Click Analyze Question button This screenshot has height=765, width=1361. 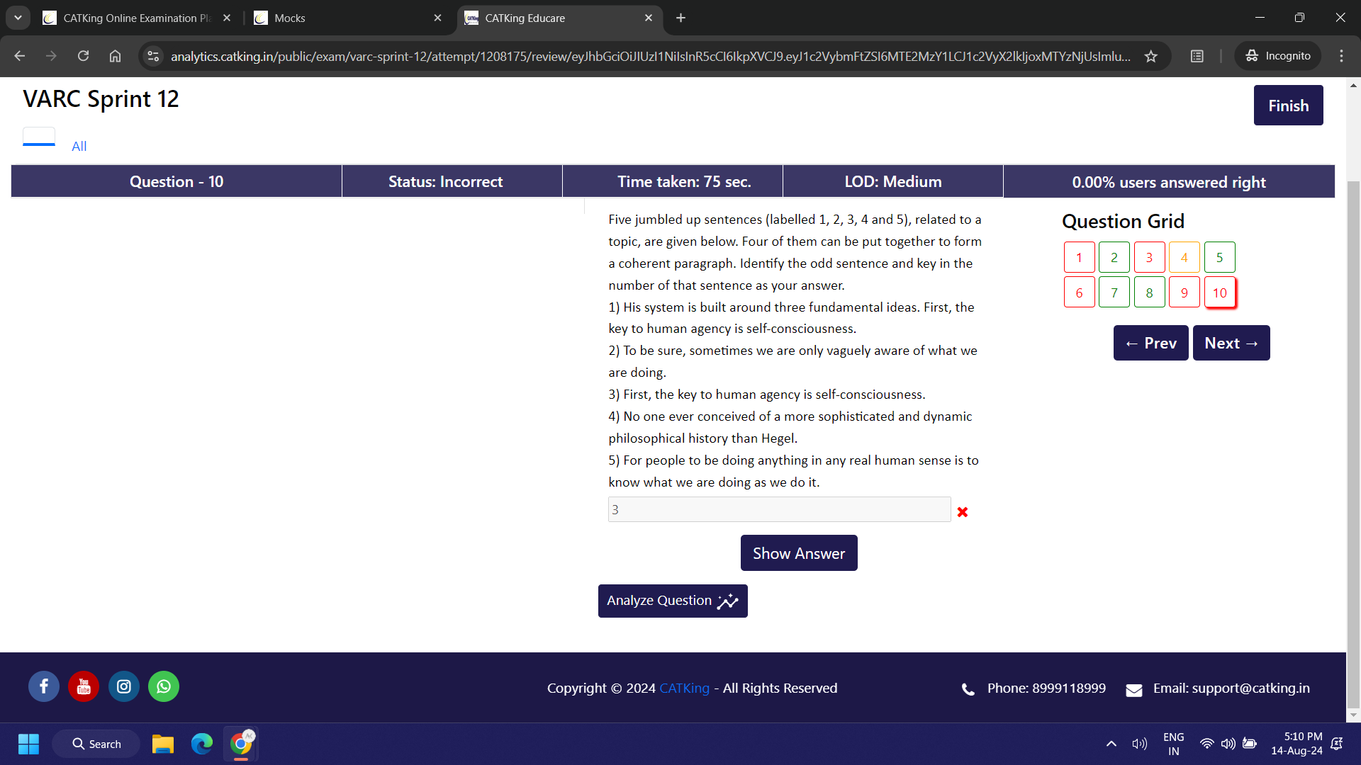673,601
